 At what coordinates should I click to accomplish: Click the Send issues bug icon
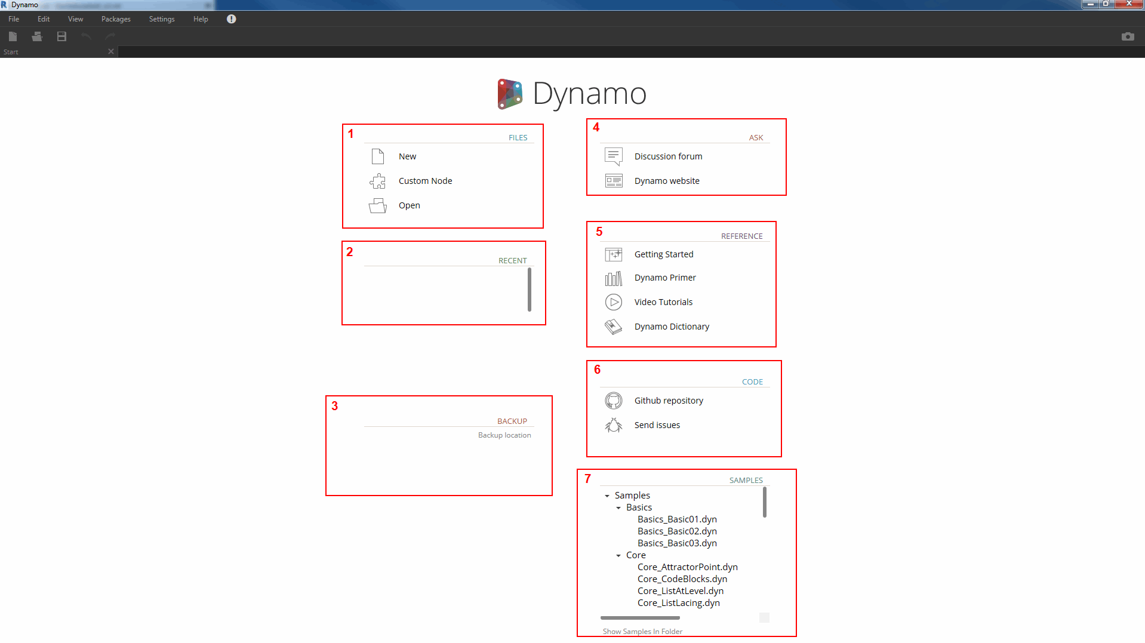click(613, 425)
